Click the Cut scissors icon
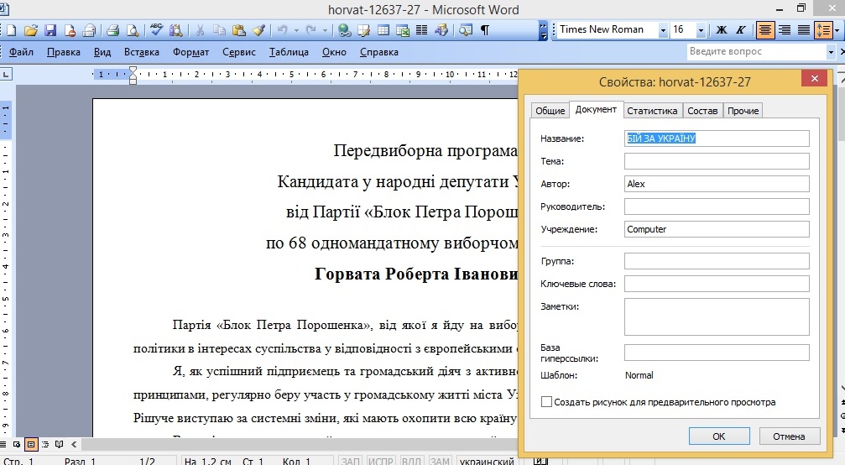This screenshot has height=465, width=845. pos(200,30)
